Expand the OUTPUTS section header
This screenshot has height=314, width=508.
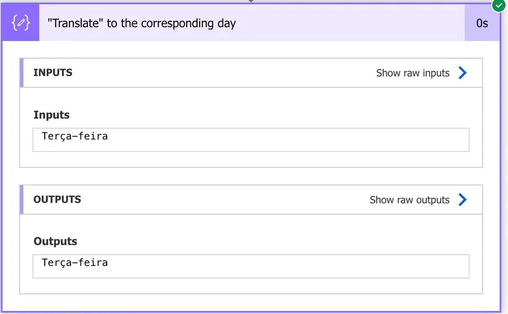point(198,199)
